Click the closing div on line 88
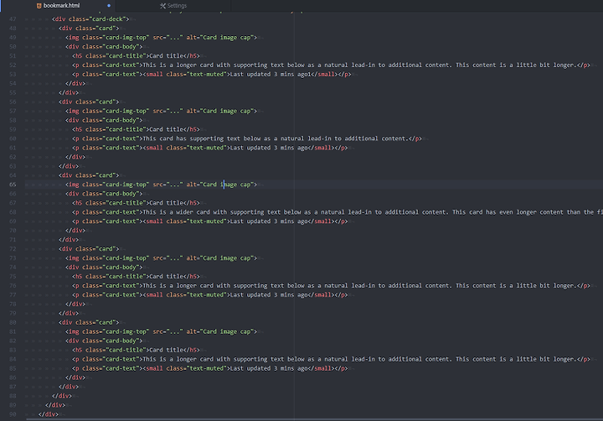 click(62, 396)
